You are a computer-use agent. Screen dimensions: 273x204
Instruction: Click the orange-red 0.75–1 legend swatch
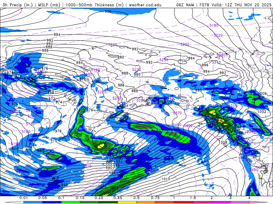coord(165,202)
